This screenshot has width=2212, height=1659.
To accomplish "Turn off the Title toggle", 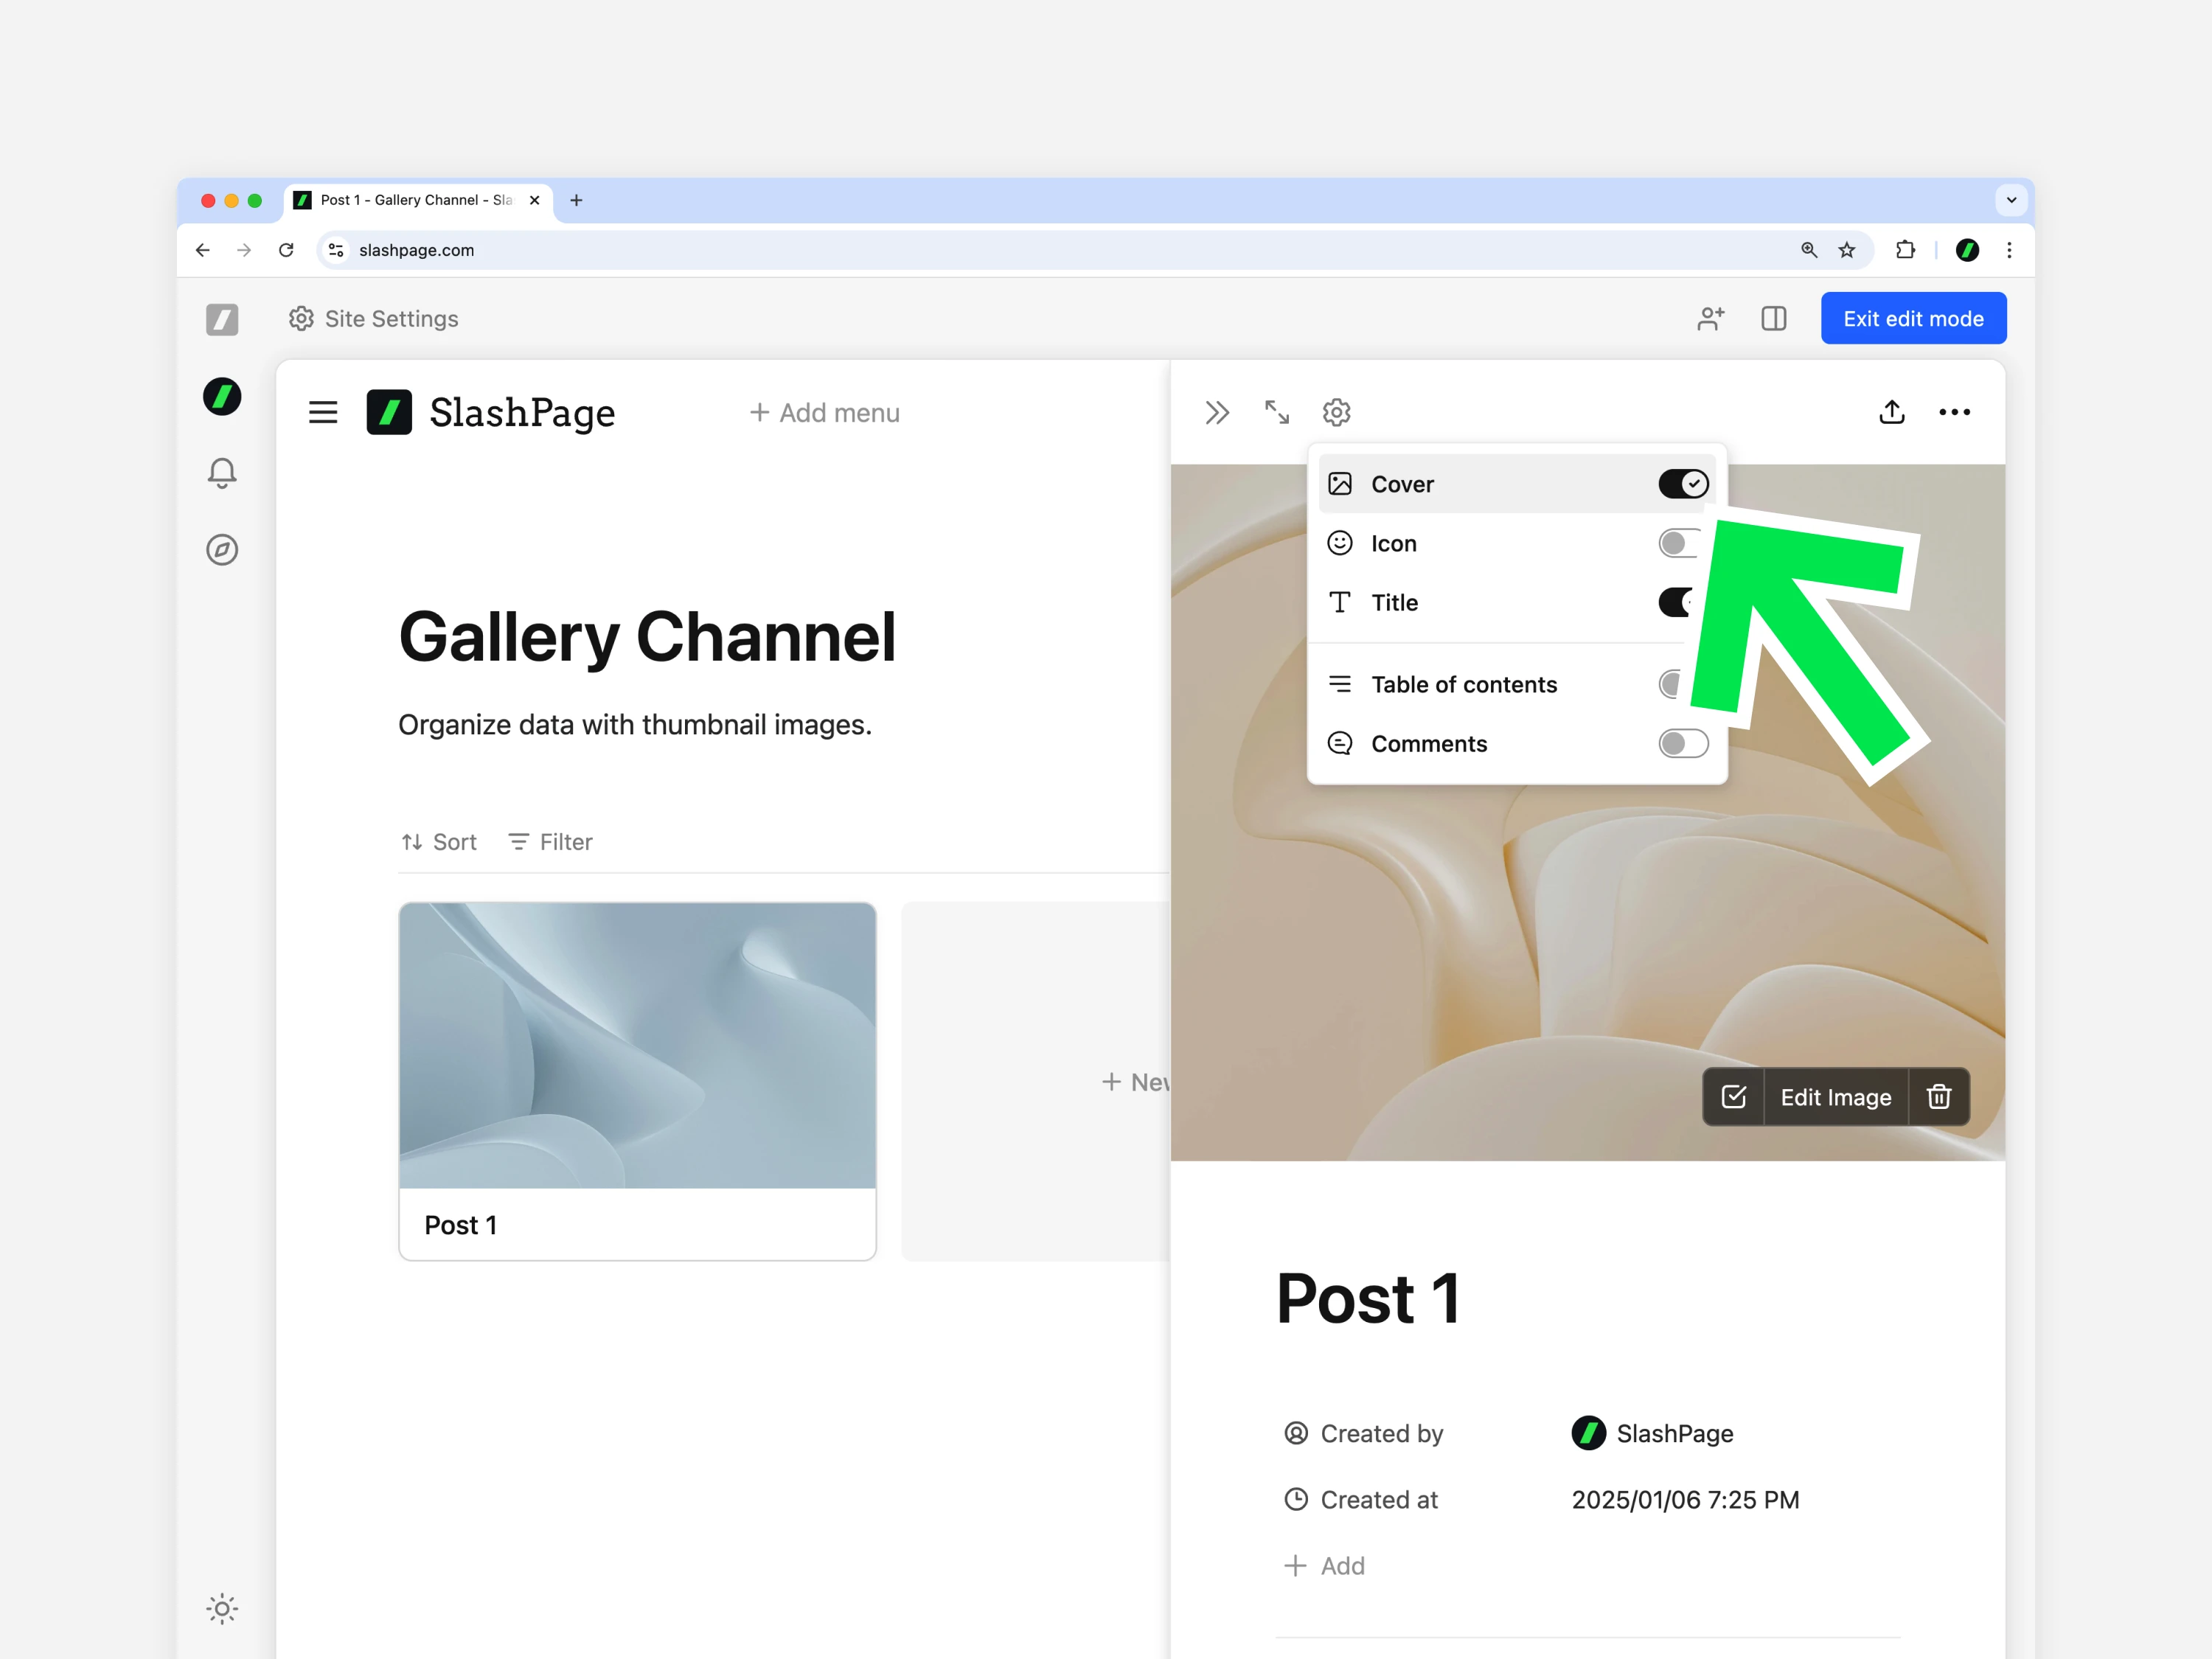I will [x=1675, y=602].
